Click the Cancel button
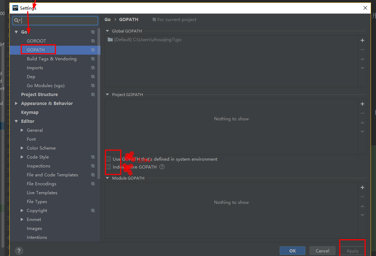This screenshot has height=256, width=376. [322, 251]
